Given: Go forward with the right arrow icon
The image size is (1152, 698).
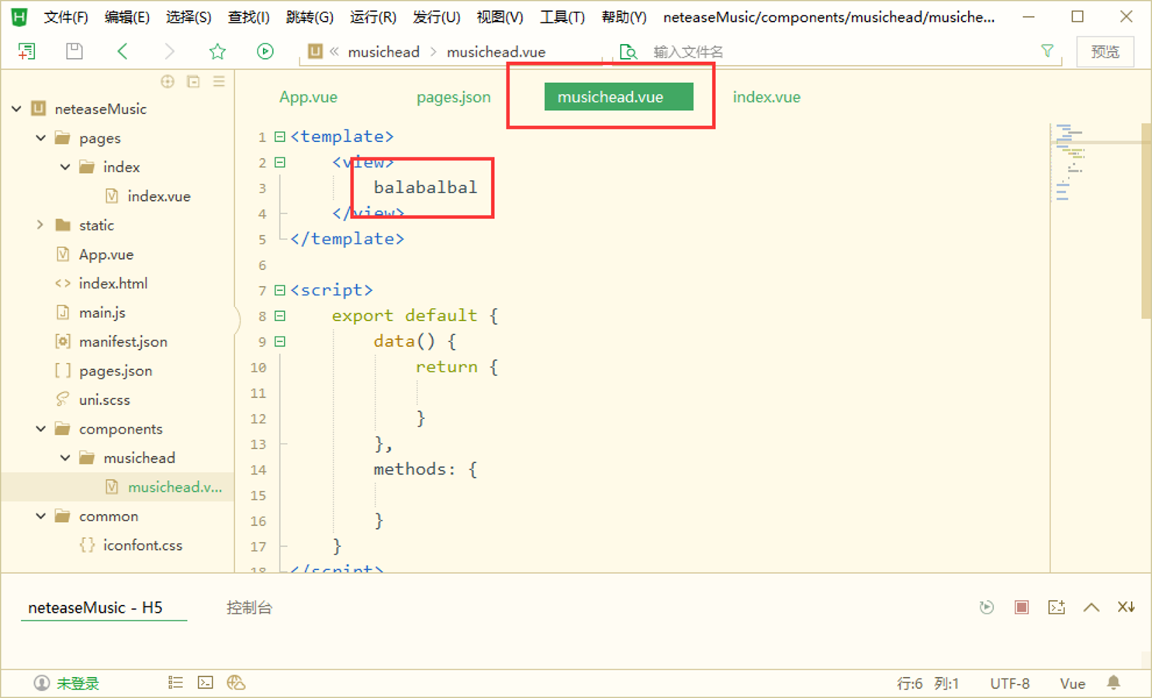Looking at the screenshot, I should pyautogui.click(x=169, y=51).
